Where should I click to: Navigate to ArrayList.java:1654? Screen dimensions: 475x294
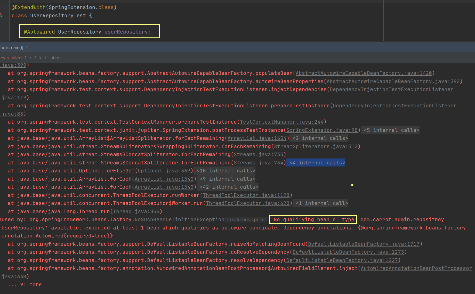tap(257, 138)
